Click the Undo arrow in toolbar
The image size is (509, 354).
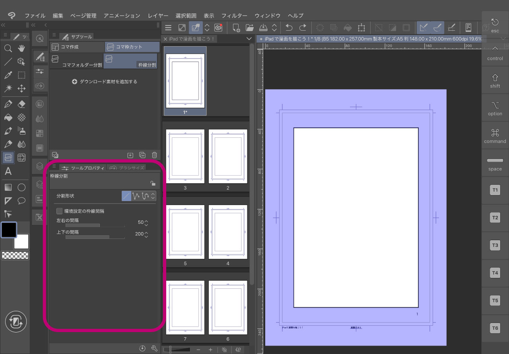[289, 27]
